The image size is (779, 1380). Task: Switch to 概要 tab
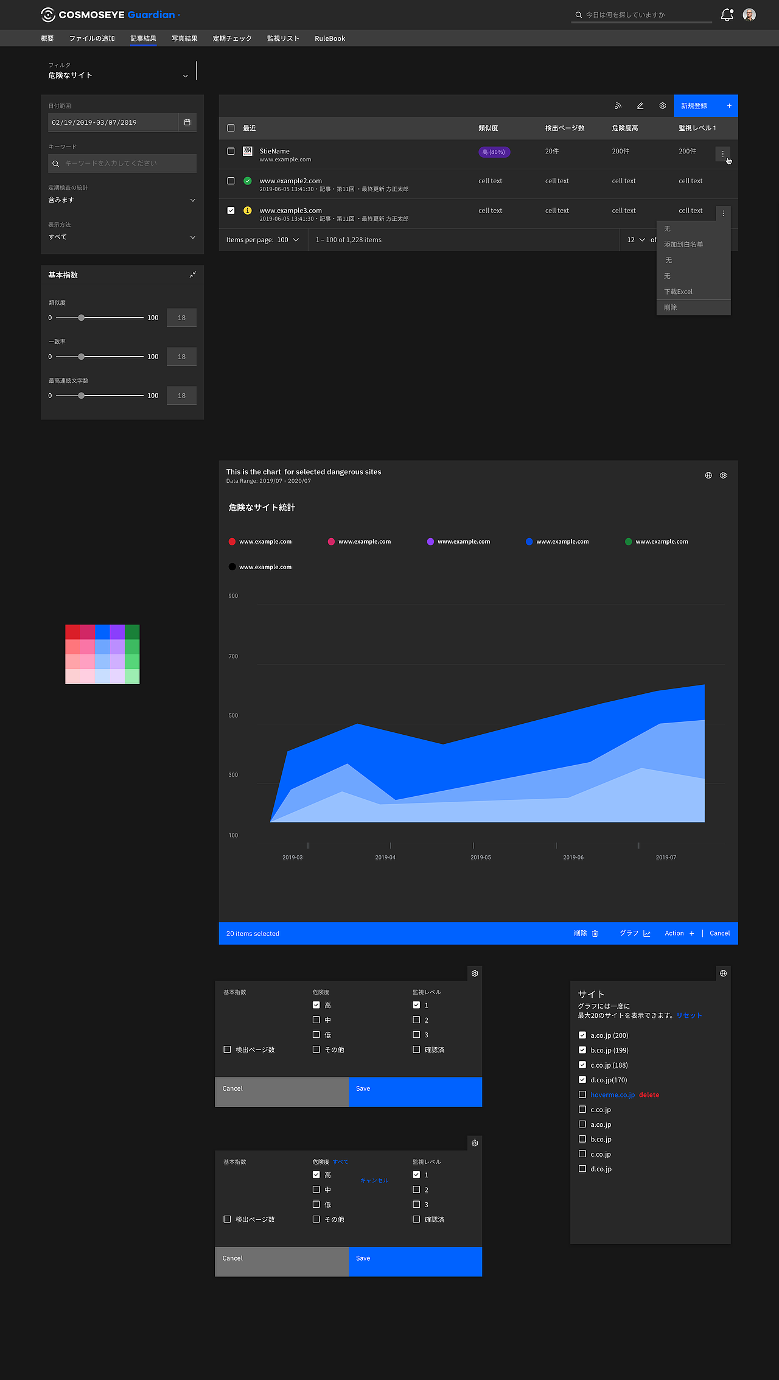point(47,38)
